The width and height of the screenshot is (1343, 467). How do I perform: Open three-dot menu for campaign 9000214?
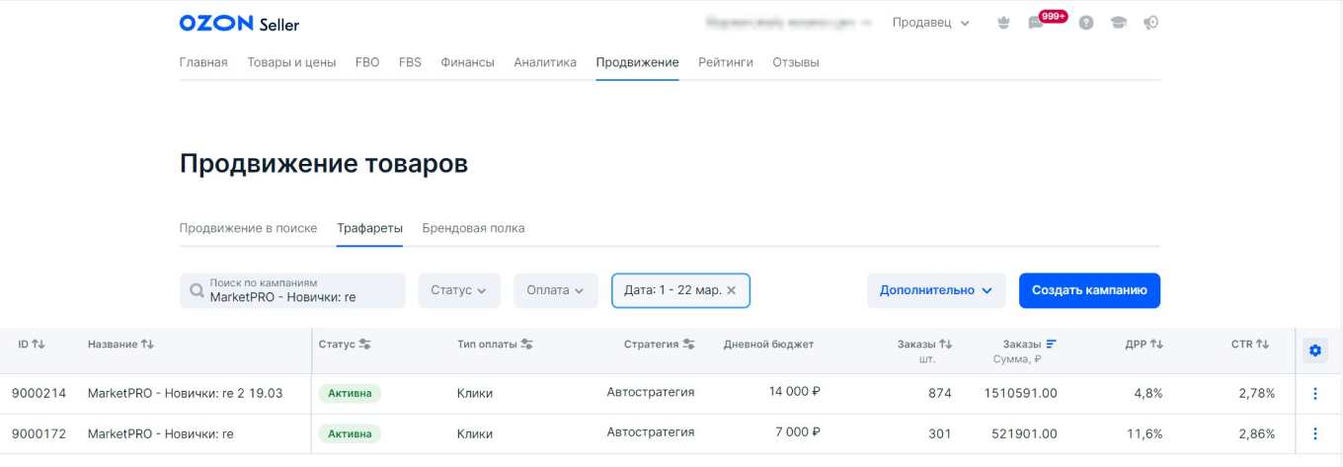coord(1314,393)
